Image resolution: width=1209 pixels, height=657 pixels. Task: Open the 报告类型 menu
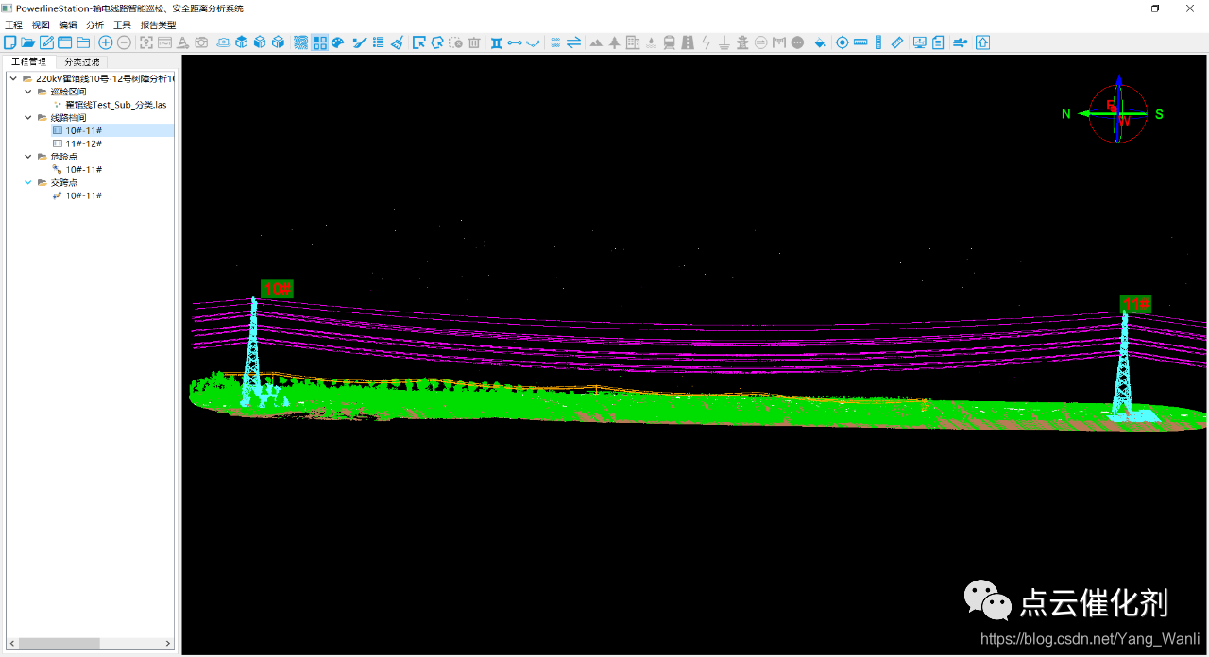point(158,25)
